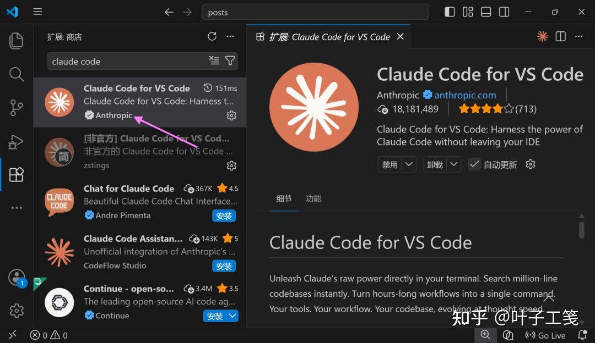Install the Continue extension

[215, 316]
